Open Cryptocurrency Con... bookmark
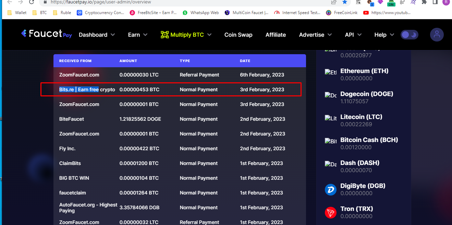Viewport: 452px width, 225px height. coord(101,13)
